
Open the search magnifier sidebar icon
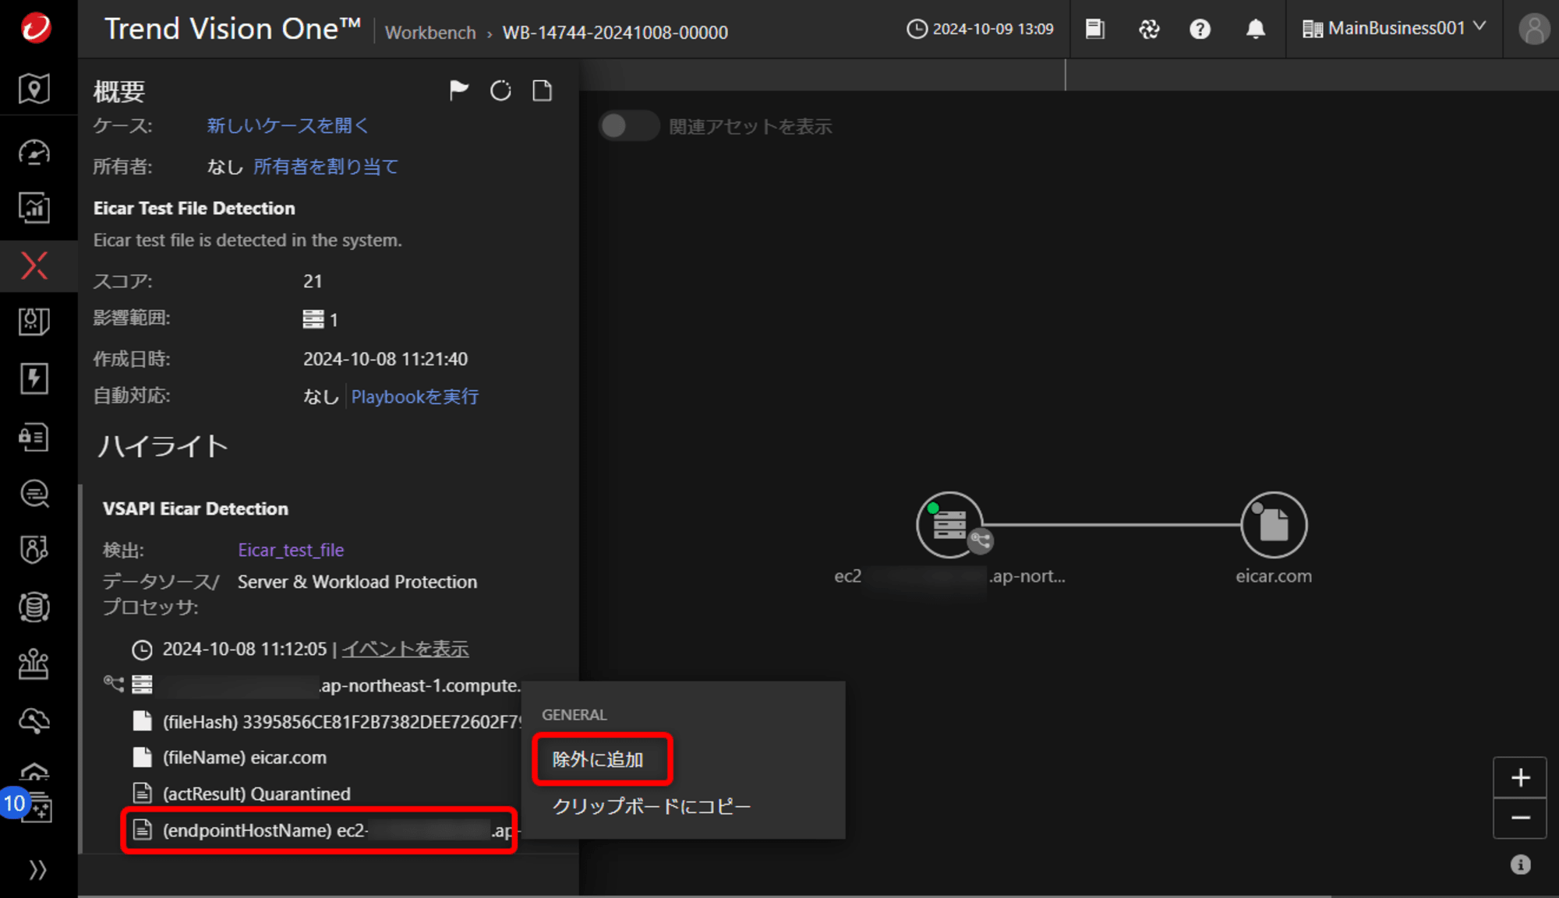click(34, 494)
